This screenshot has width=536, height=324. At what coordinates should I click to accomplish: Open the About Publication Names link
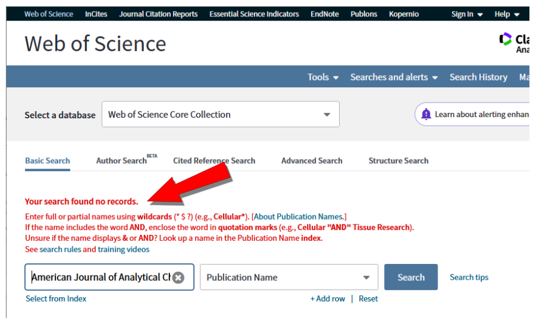click(298, 217)
